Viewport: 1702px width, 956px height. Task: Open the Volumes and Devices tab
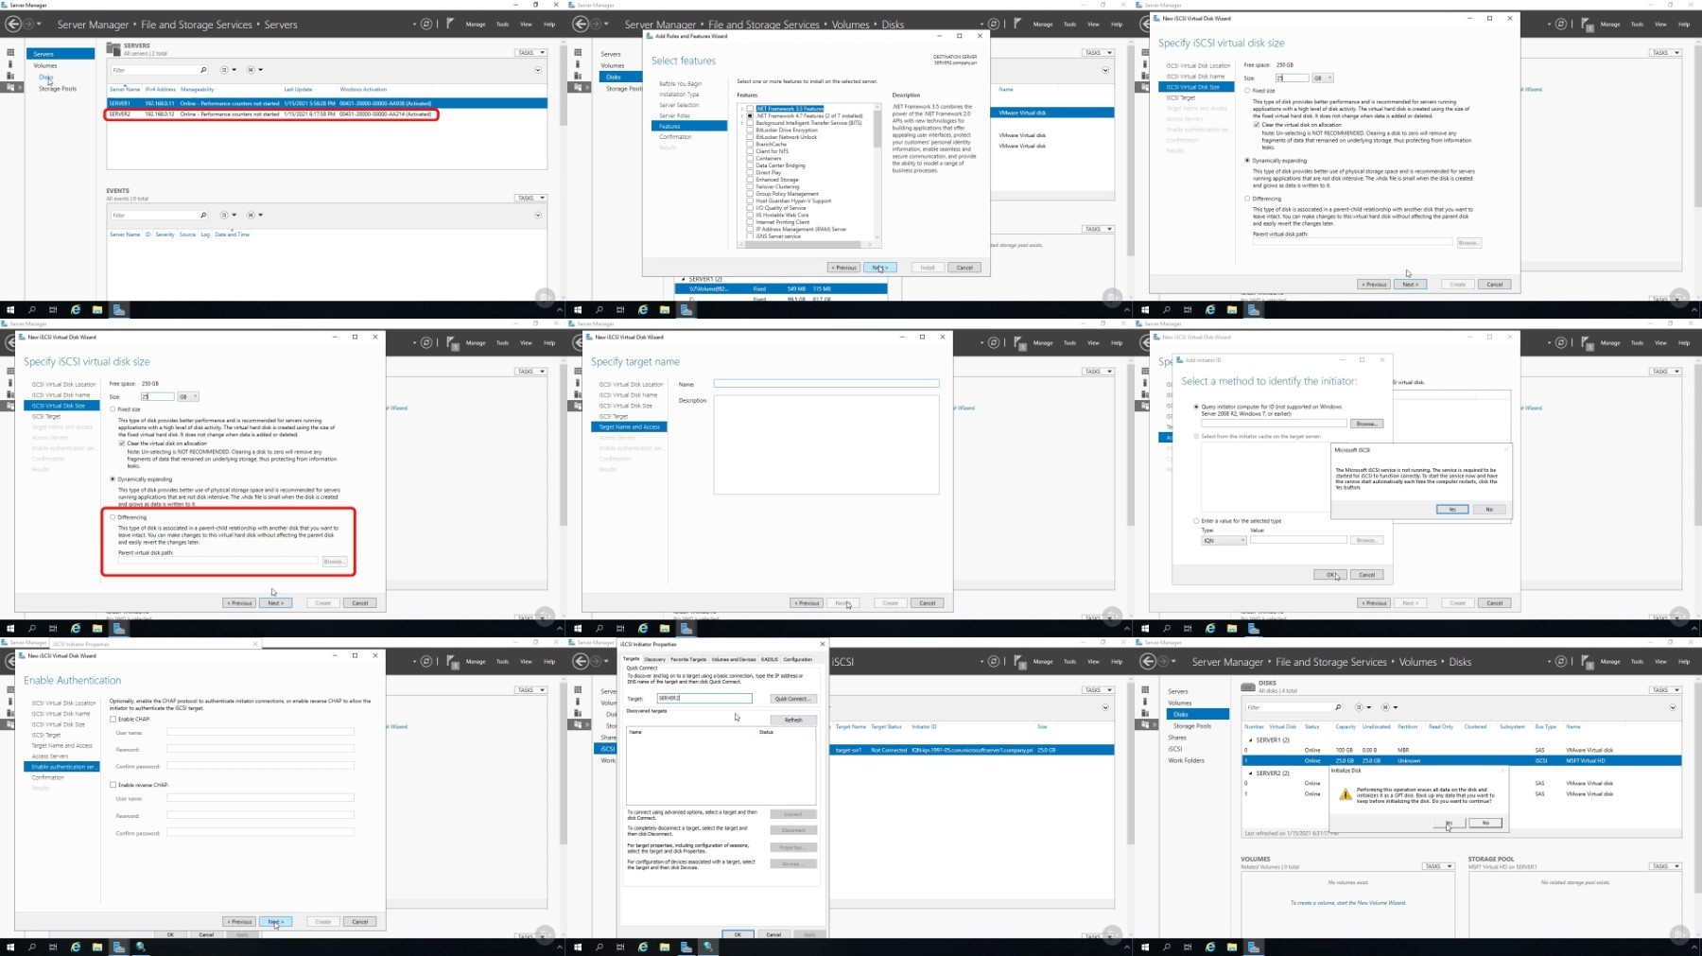point(734,659)
